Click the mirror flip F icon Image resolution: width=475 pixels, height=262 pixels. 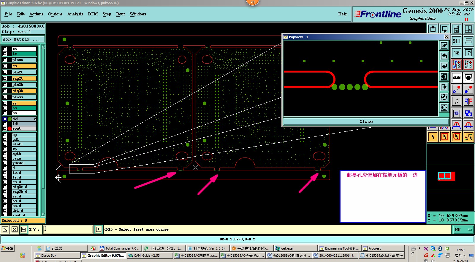pyautogui.click(x=468, y=101)
